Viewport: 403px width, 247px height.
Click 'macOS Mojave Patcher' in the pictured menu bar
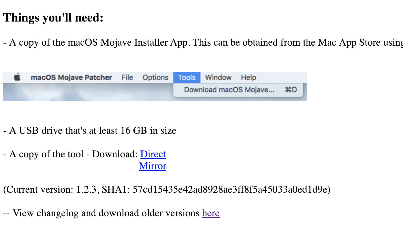[x=71, y=77]
